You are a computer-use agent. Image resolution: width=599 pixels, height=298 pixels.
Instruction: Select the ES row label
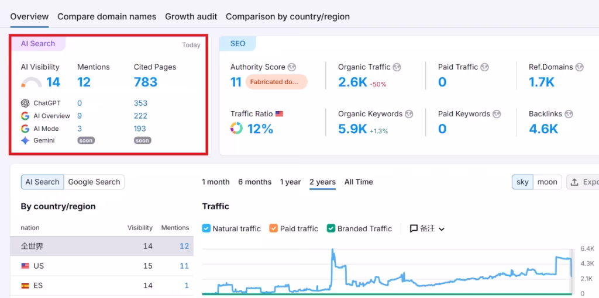38,285
